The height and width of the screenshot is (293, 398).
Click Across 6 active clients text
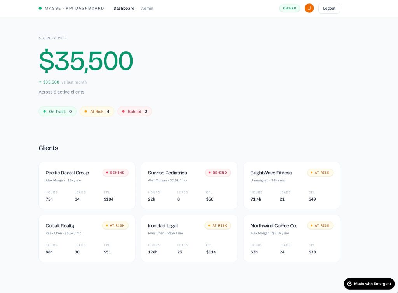[61, 92]
